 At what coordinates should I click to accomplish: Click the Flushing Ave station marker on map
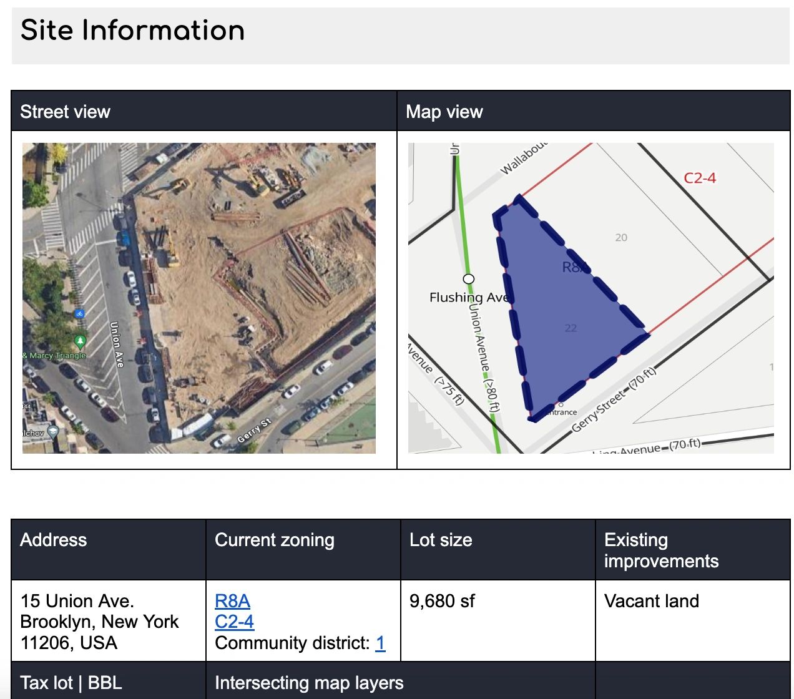point(469,279)
